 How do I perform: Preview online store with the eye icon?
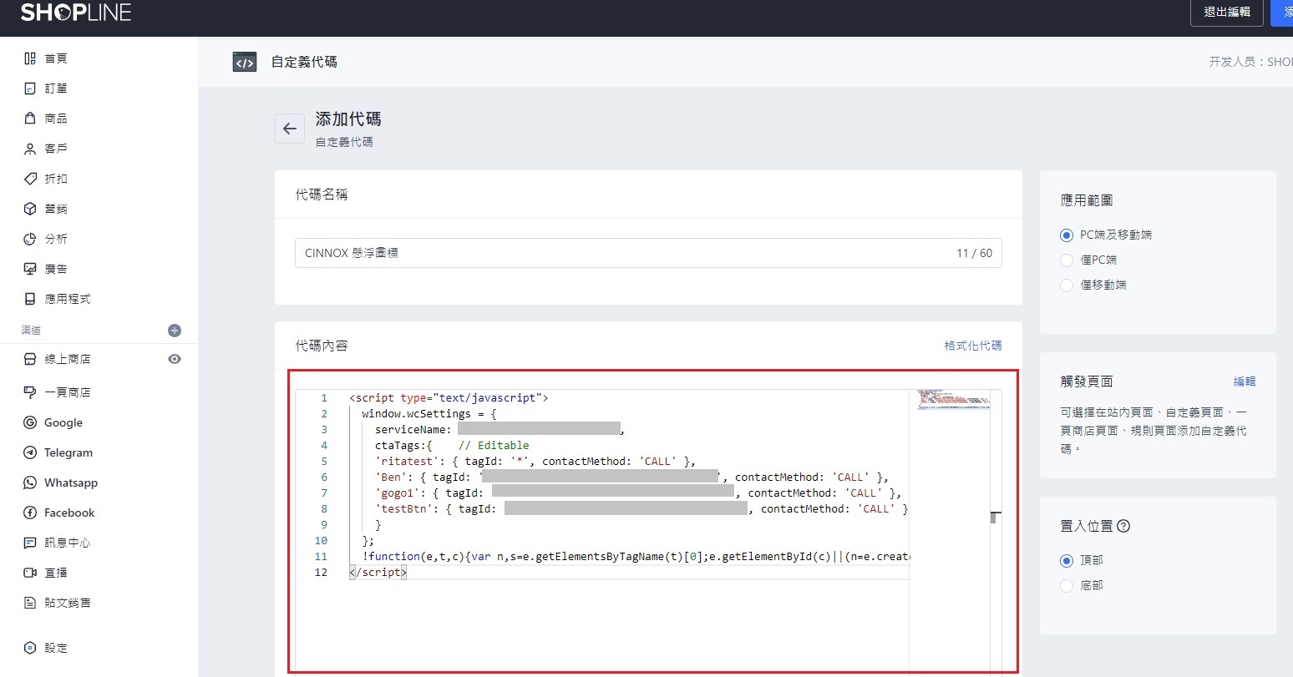[175, 359]
